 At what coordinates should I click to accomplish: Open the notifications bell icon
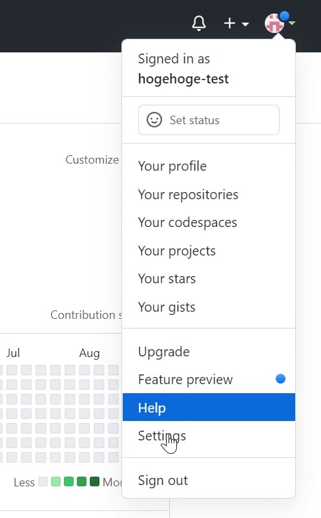click(199, 23)
